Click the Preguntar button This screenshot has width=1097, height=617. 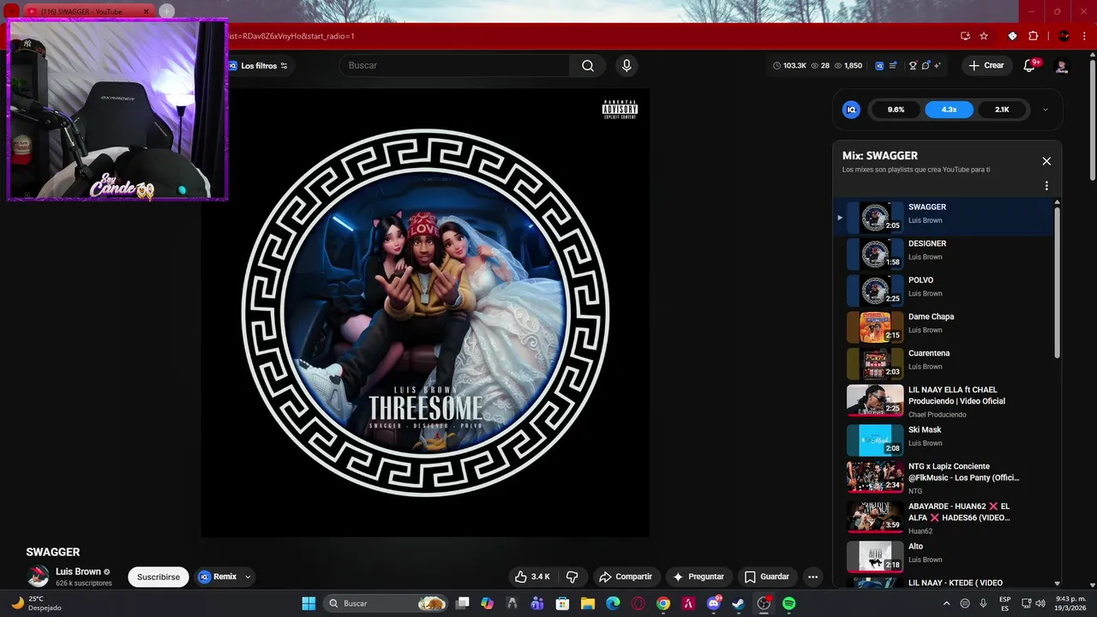[699, 577]
